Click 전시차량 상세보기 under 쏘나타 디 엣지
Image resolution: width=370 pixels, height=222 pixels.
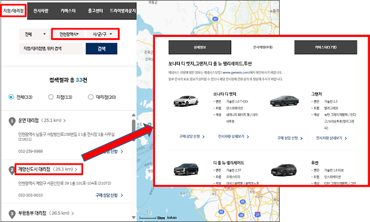[234, 136]
